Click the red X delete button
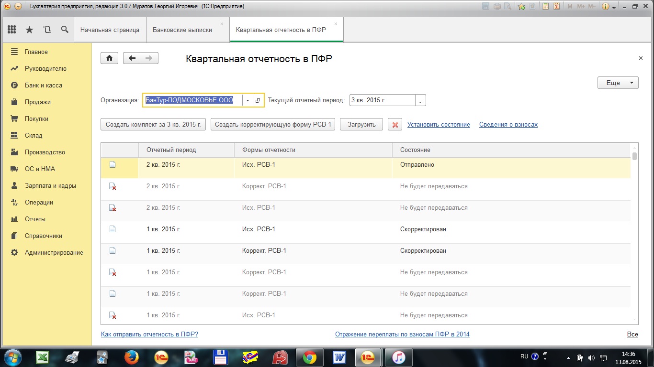654x367 pixels. coord(395,125)
